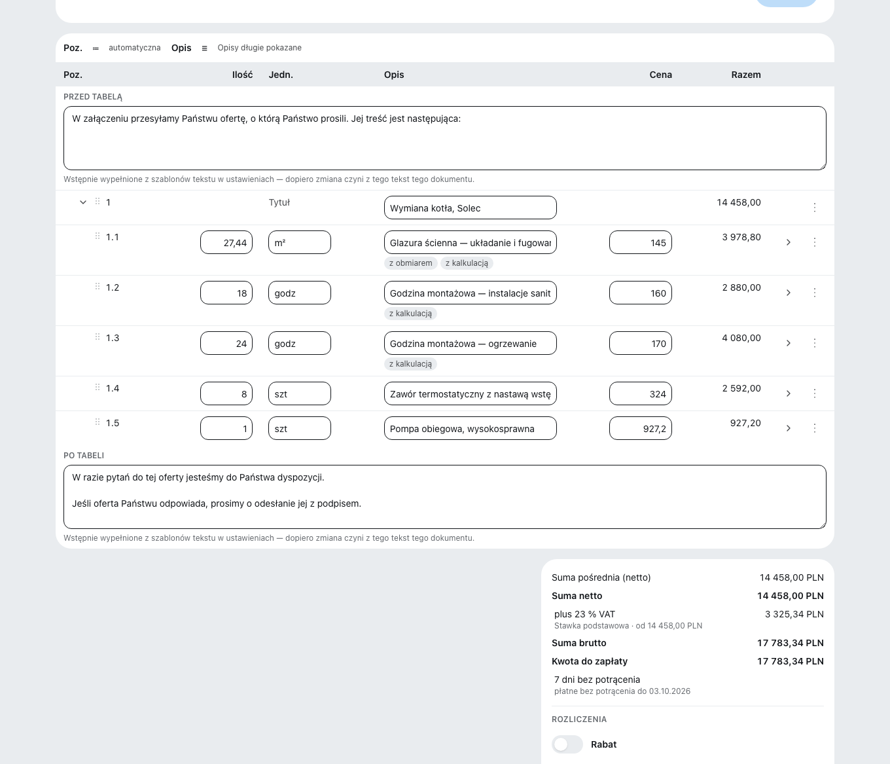Edit price 324 in row 1.4

(x=641, y=393)
